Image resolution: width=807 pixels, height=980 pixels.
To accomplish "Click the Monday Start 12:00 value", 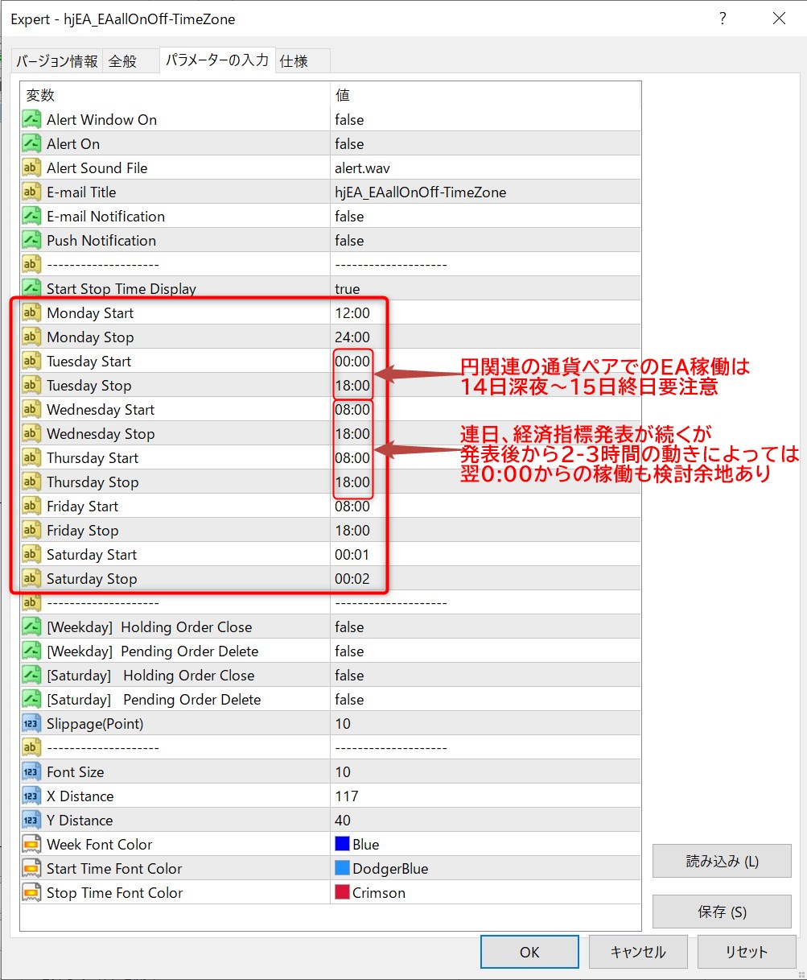I will 352,313.
